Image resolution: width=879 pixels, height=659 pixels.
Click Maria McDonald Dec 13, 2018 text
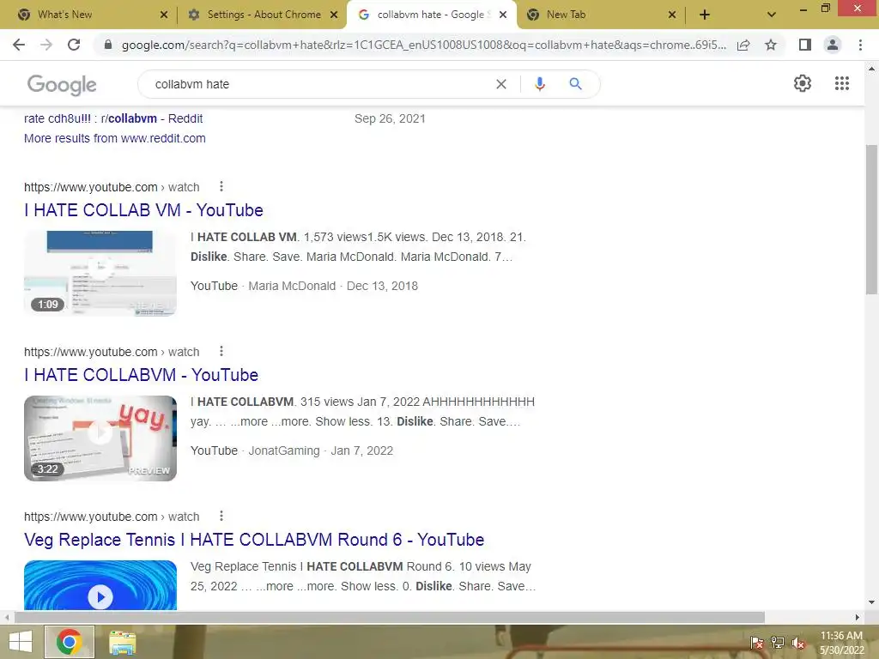click(333, 286)
